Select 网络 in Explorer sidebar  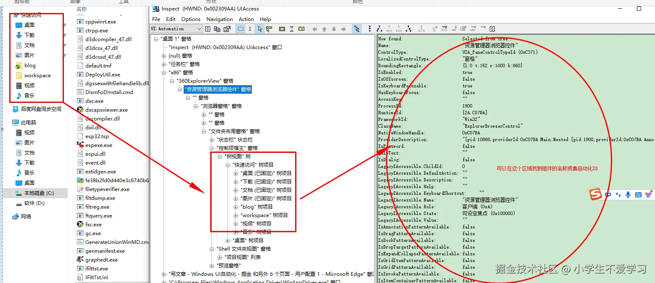pyautogui.click(x=26, y=217)
